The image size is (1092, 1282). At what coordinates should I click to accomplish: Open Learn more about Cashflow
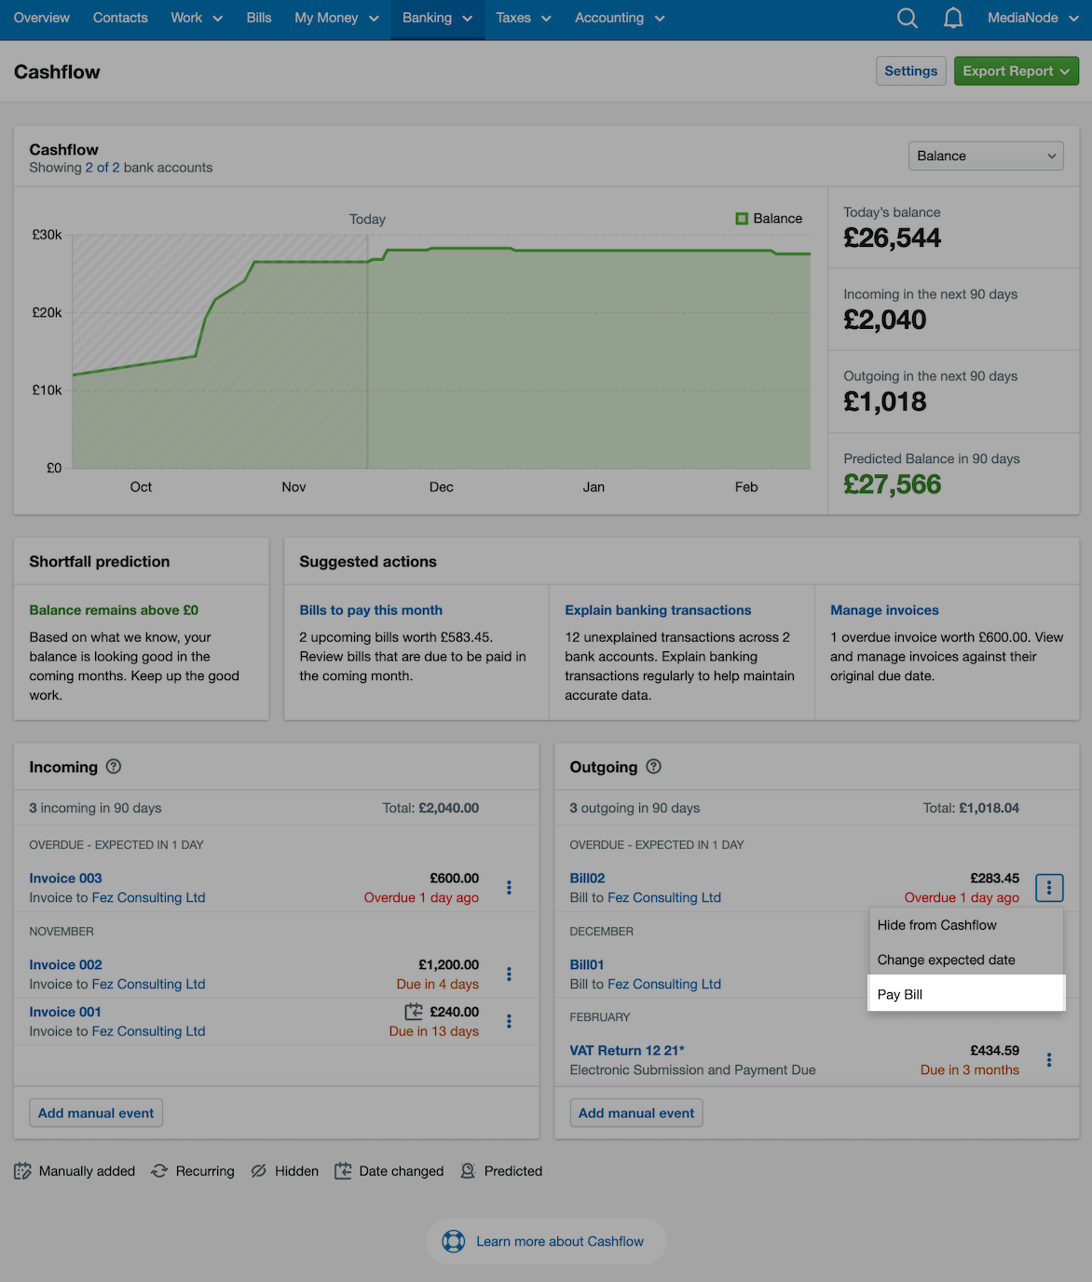(x=547, y=1241)
